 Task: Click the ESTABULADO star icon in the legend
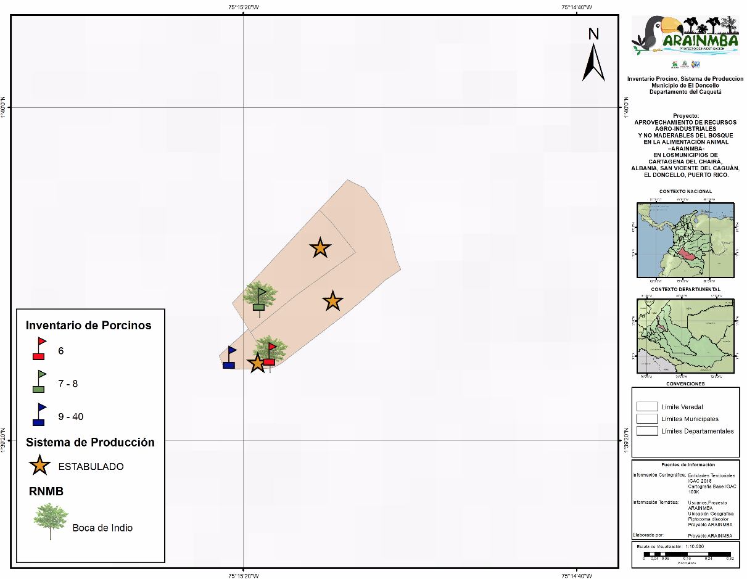click(40, 466)
